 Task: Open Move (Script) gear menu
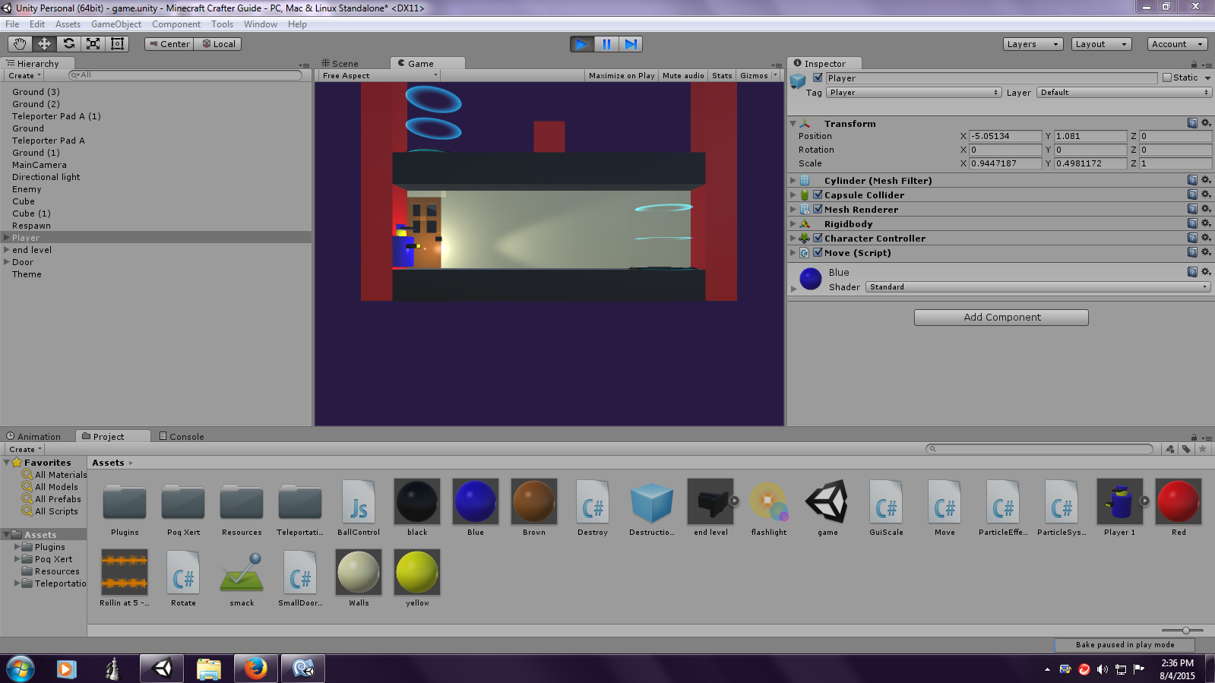click(x=1206, y=252)
